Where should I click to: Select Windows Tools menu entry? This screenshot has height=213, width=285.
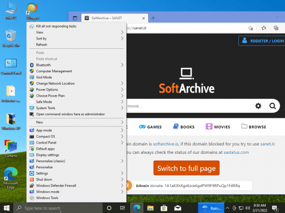click(x=76, y=198)
